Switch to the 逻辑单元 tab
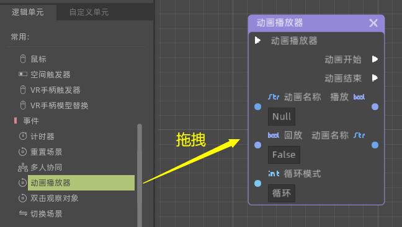The width and height of the screenshot is (402, 227). tap(28, 12)
